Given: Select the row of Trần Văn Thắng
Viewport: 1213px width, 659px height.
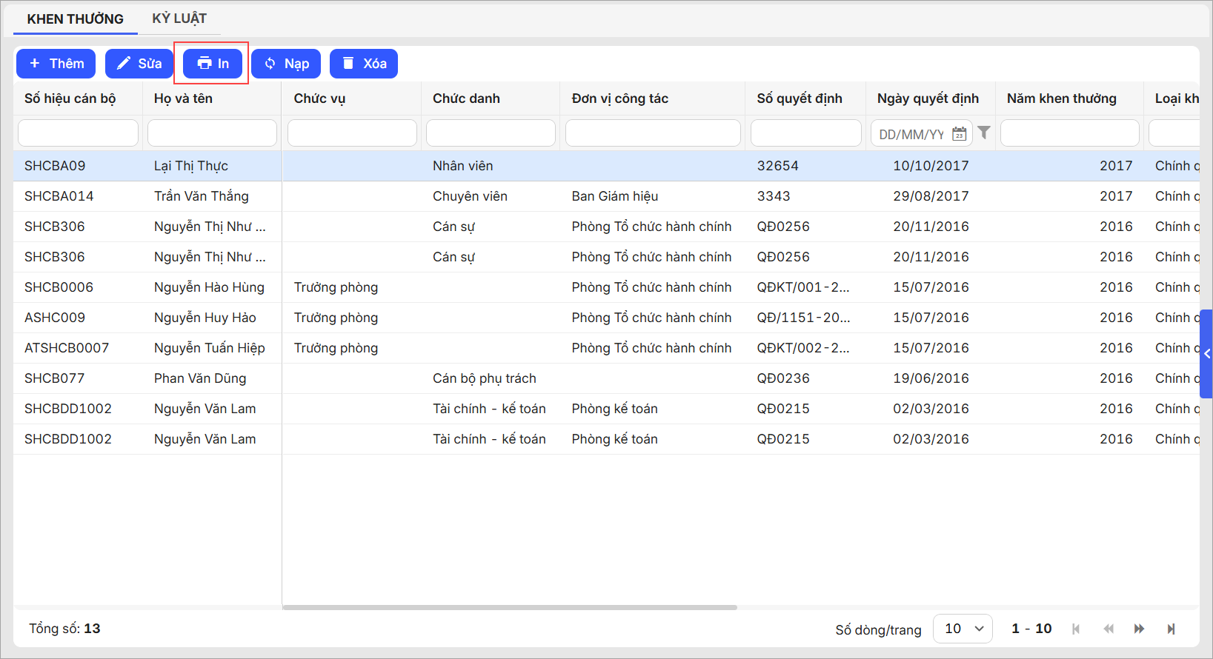Looking at the screenshot, I should point(202,196).
